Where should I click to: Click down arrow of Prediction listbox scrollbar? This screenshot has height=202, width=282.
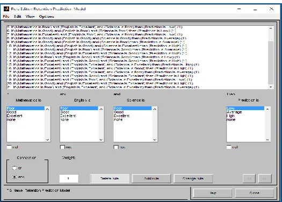click(267, 140)
